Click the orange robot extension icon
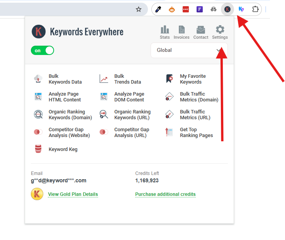The width and height of the screenshot is (285, 240). (x=172, y=9)
